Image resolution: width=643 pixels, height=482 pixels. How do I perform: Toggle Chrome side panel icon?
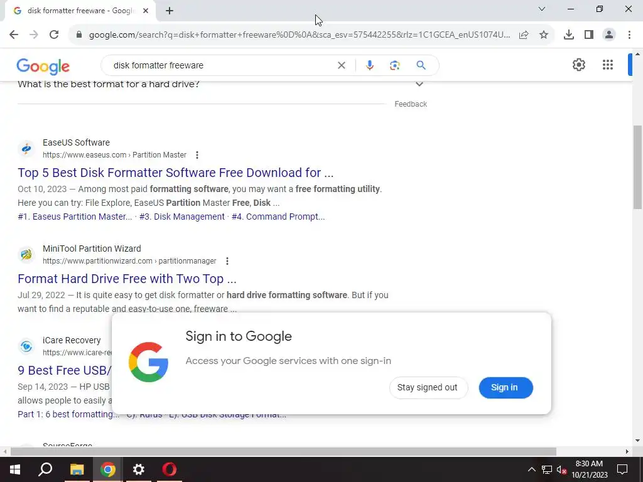(589, 35)
